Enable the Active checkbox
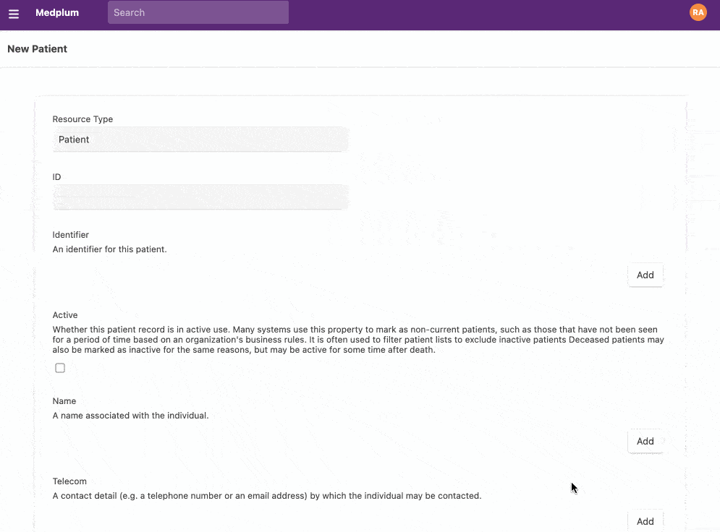 click(x=60, y=368)
